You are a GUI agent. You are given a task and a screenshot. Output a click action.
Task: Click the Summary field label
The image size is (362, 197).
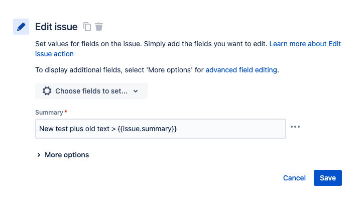[x=49, y=112]
